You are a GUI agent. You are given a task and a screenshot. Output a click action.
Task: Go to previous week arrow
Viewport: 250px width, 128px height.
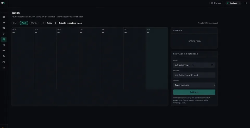coord(43,23)
